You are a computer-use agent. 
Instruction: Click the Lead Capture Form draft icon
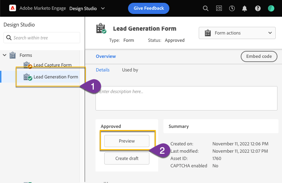pos(28,65)
